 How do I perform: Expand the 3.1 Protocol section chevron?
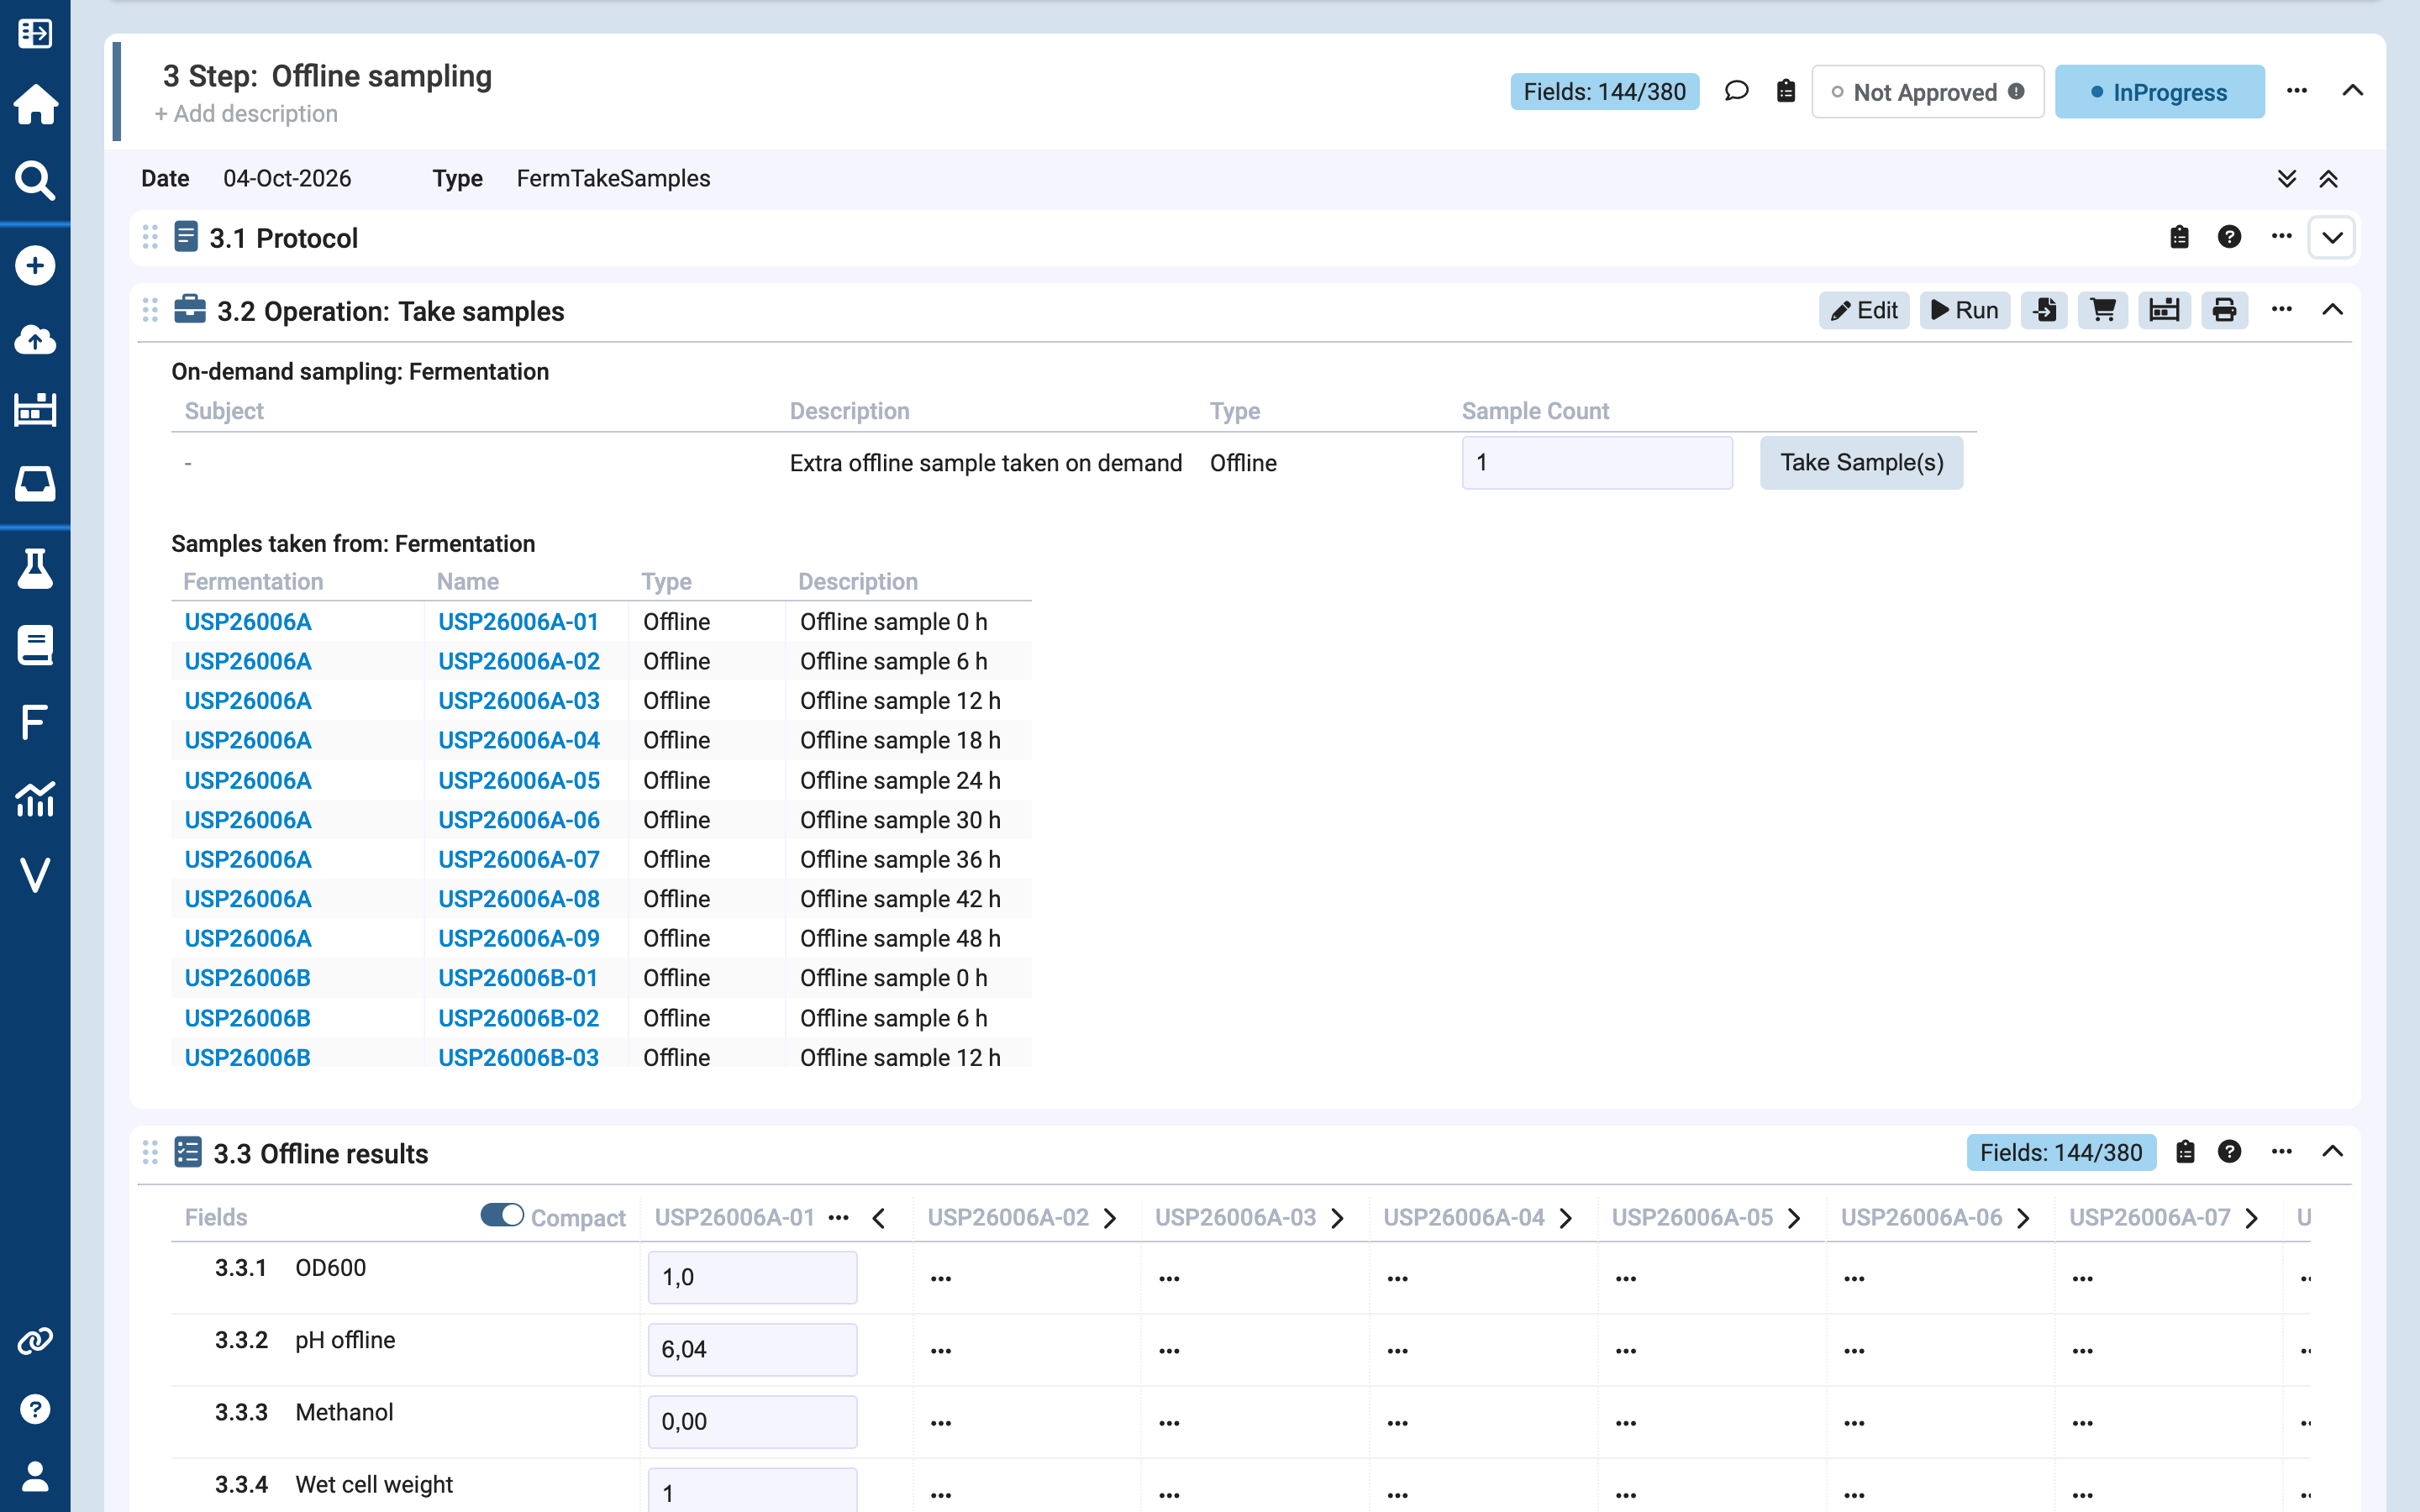(2332, 238)
